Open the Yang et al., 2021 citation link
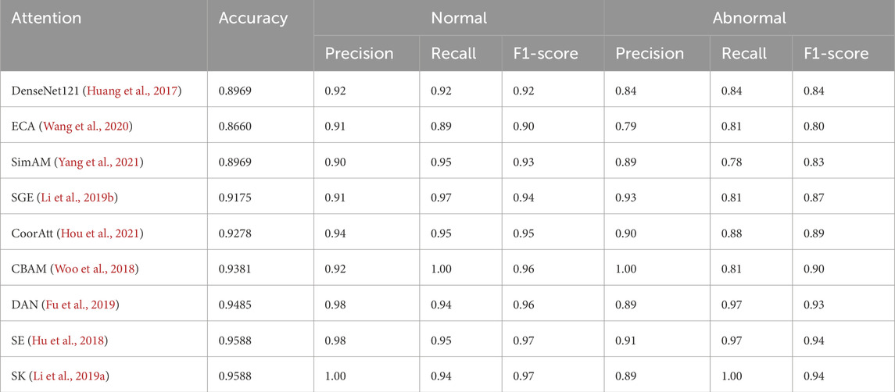895x392 pixels. tap(108, 162)
